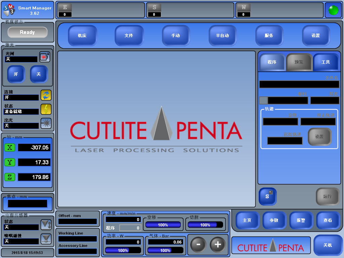Click the gas pressure 100% bar
344x258 pixels.
(165, 250)
